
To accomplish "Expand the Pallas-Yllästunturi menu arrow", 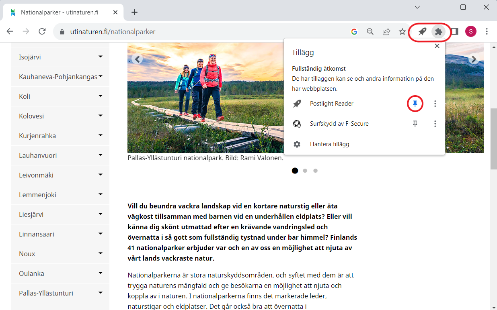I will coord(101,293).
